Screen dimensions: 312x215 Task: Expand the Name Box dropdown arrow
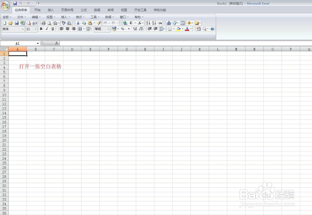pyautogui.click(x=38, y=43)
